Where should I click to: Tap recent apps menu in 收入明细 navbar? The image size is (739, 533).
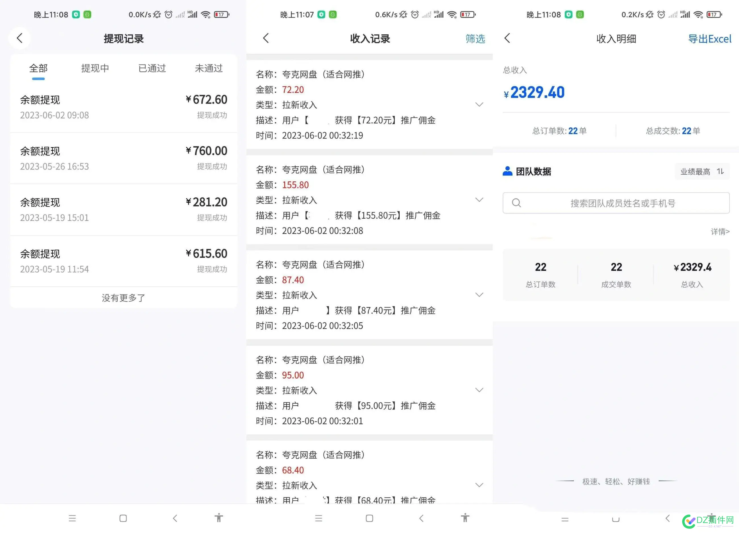point(565,520)
